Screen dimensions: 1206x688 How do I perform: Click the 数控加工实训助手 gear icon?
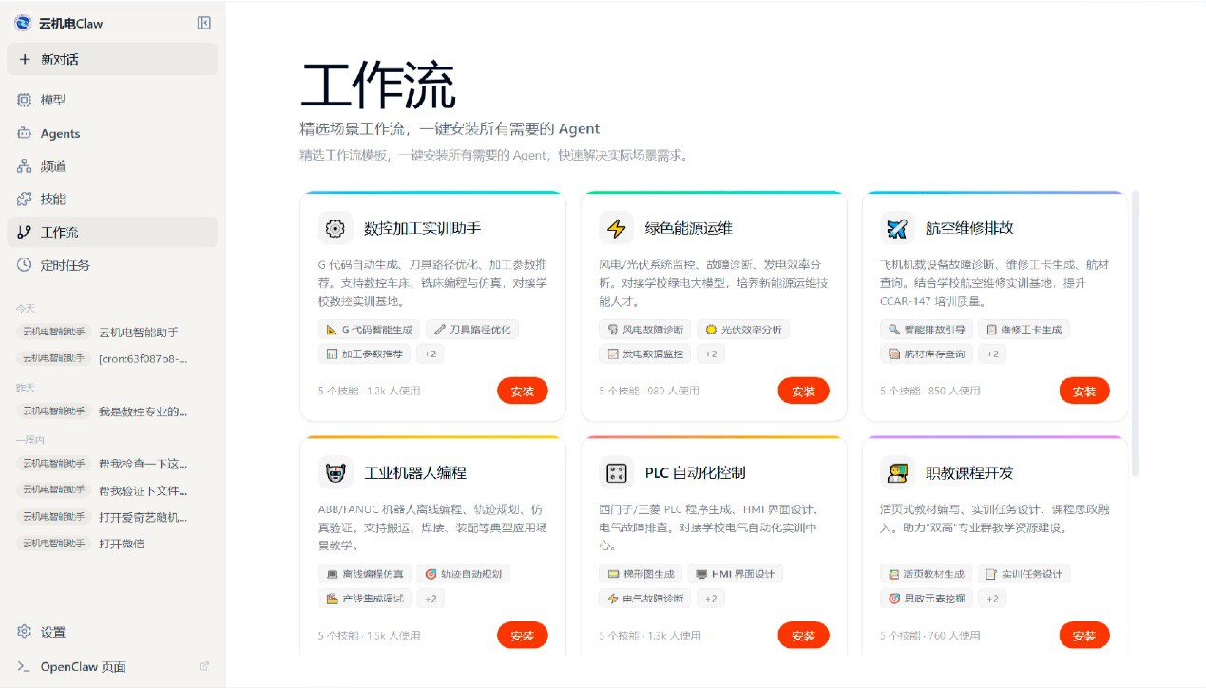335,228
